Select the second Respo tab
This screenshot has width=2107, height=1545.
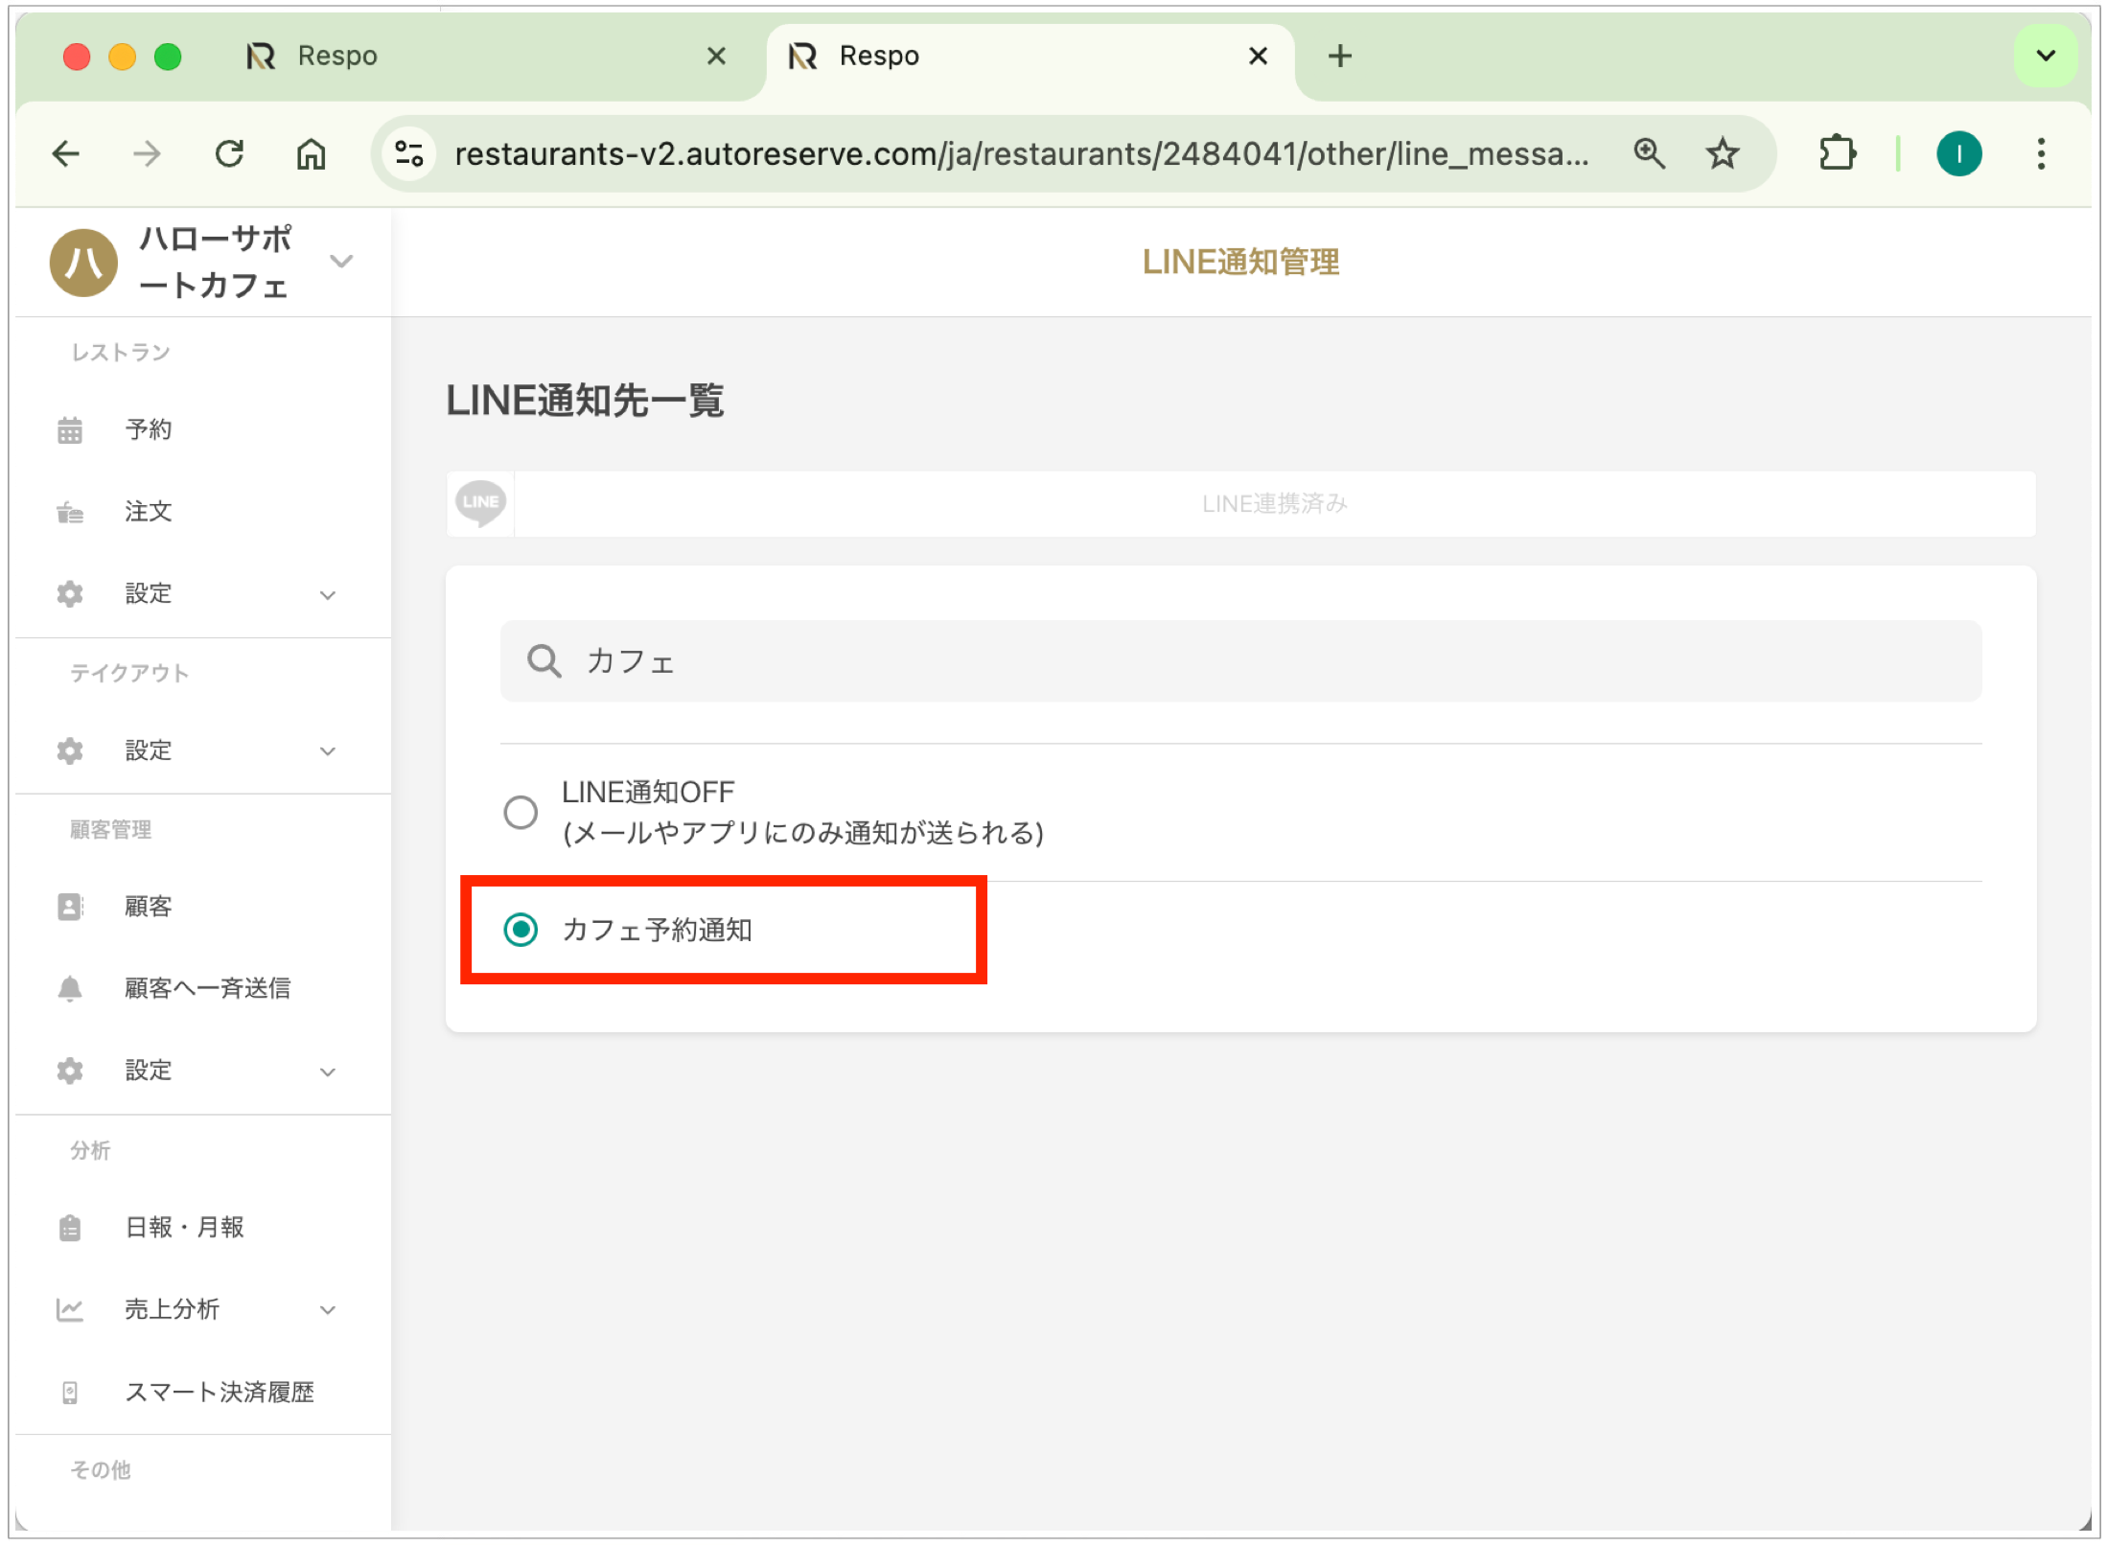pyautogui.click(x=1030, y=56)
